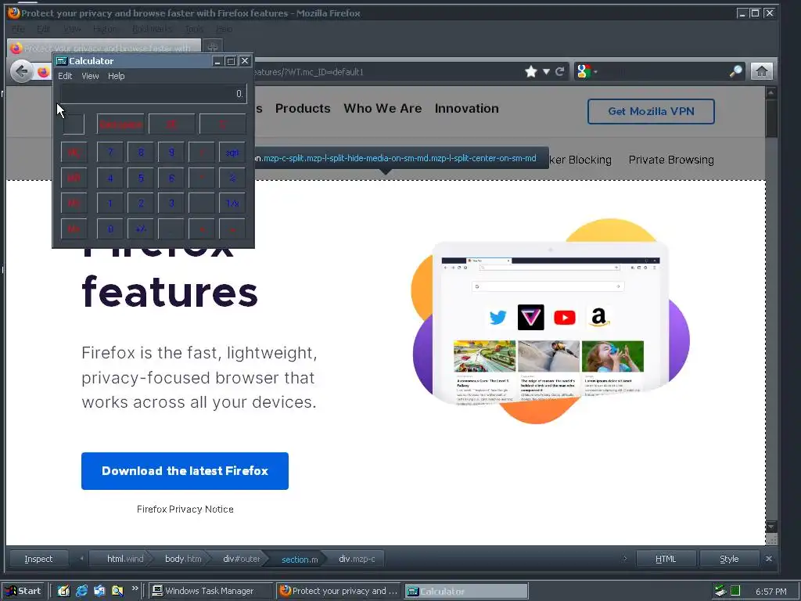This screenshot has height=601, width=801.
Task: Select the Protect your privacy browser tab
Action: click(104, 48)
